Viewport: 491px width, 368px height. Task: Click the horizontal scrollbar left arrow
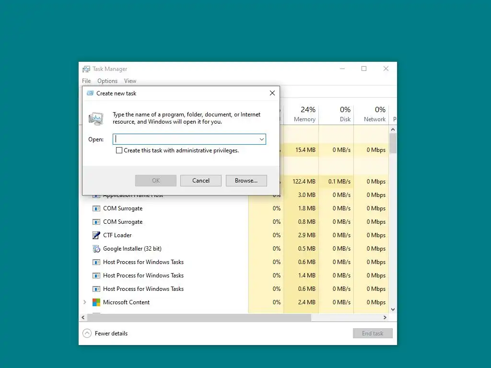click(83, 317)
